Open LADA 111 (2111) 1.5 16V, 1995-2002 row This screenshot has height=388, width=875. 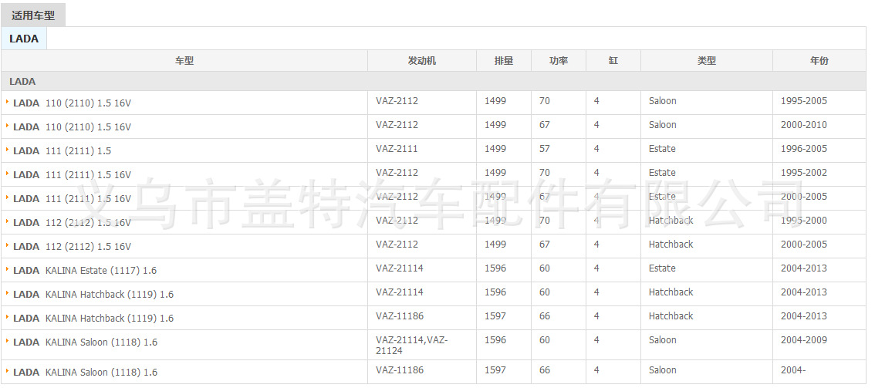72,174
